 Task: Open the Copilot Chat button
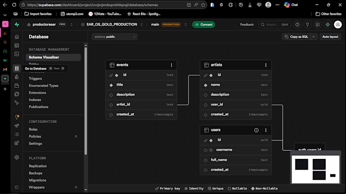291,5
